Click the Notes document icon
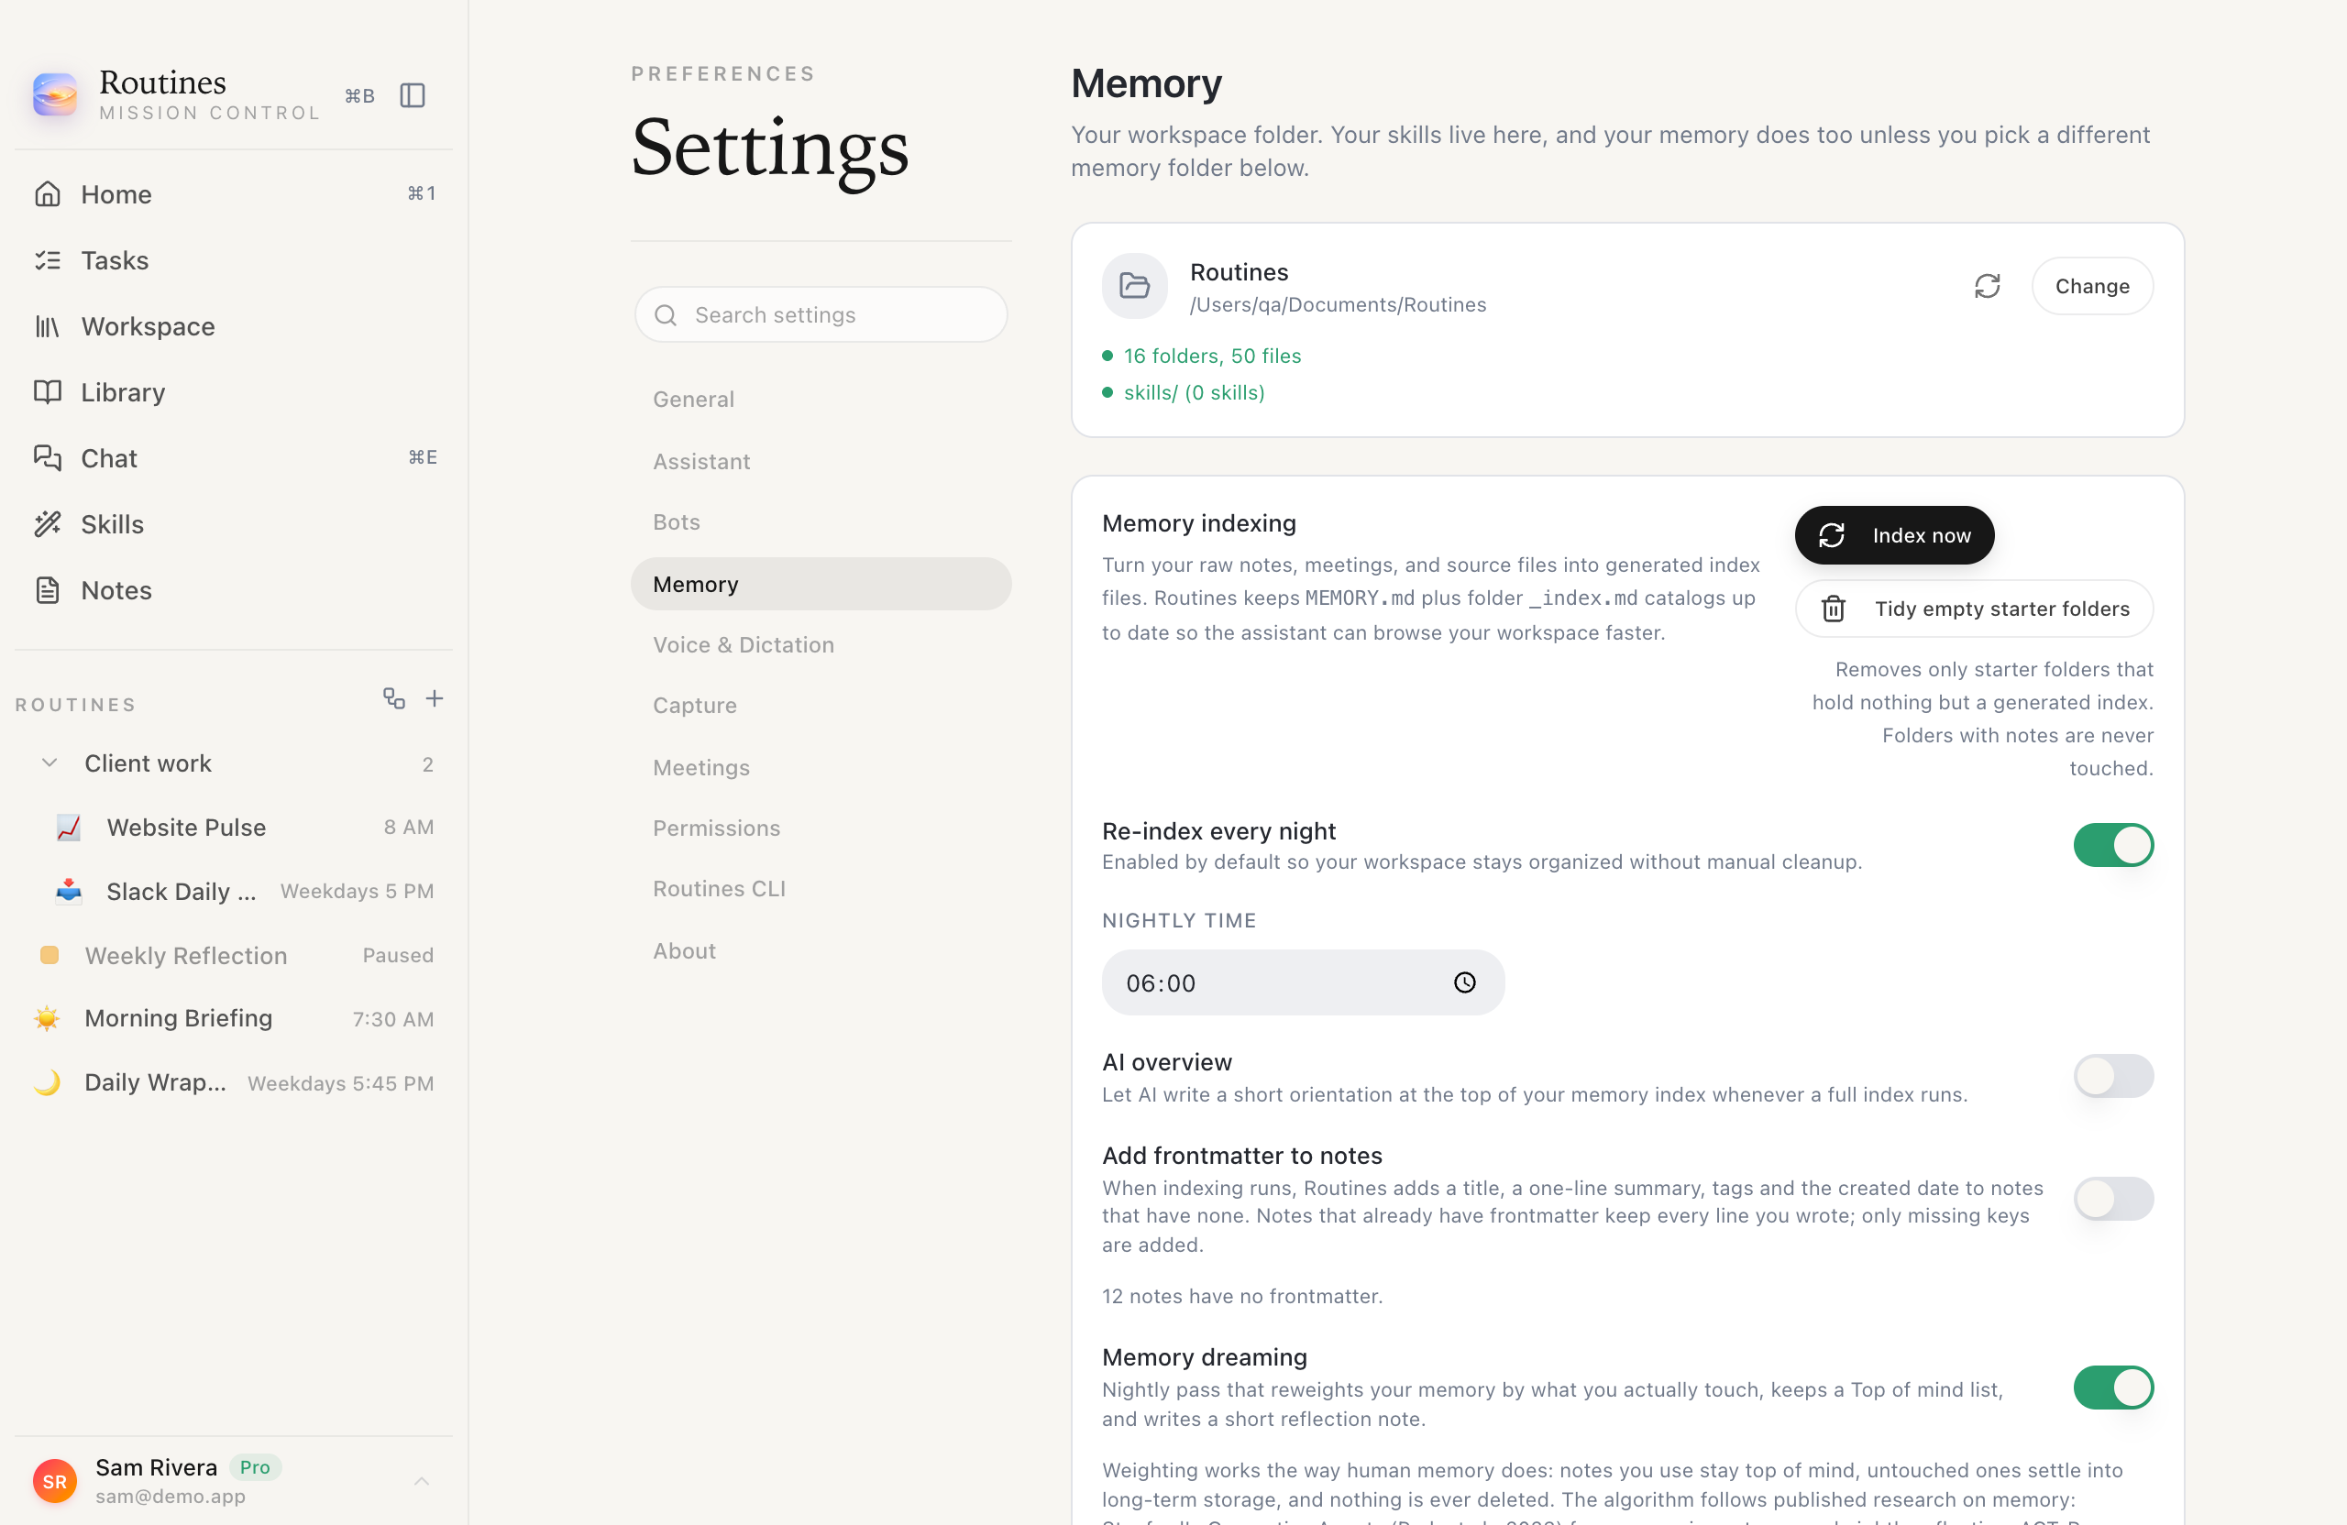 tap(48, 590)
